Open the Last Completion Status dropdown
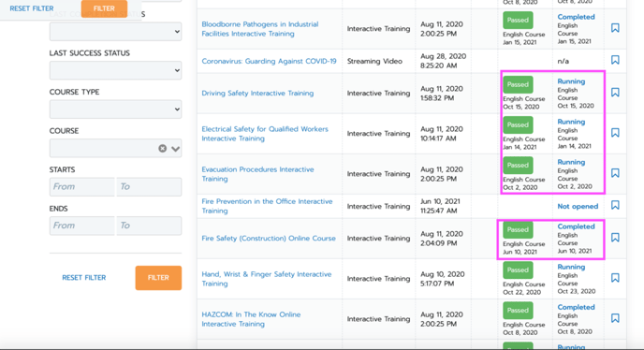The image size is (644, 350). tap(115, 32)
